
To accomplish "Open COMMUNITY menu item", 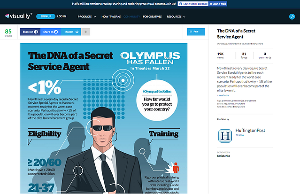I will pyautogui.click(x=131, y=16).
